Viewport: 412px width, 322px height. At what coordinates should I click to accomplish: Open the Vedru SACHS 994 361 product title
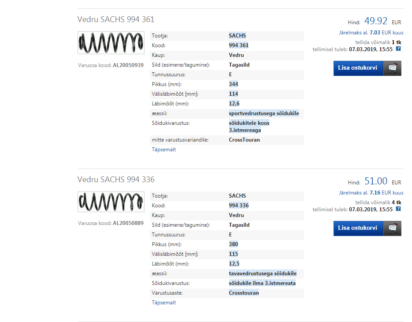[x=116, y=19]
